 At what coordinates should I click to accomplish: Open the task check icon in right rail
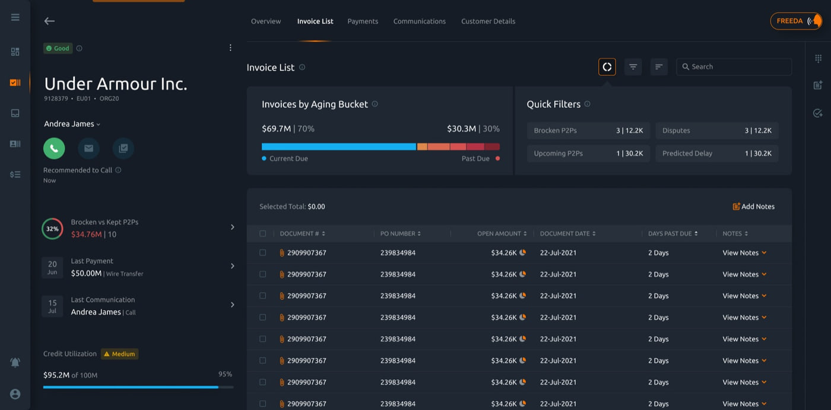pyautogui.click(x=818, y=113)
